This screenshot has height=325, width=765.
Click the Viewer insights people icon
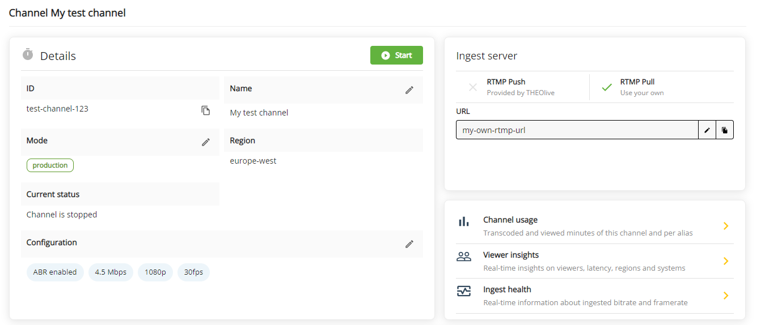pyautogui.click(x=464, y=256)
